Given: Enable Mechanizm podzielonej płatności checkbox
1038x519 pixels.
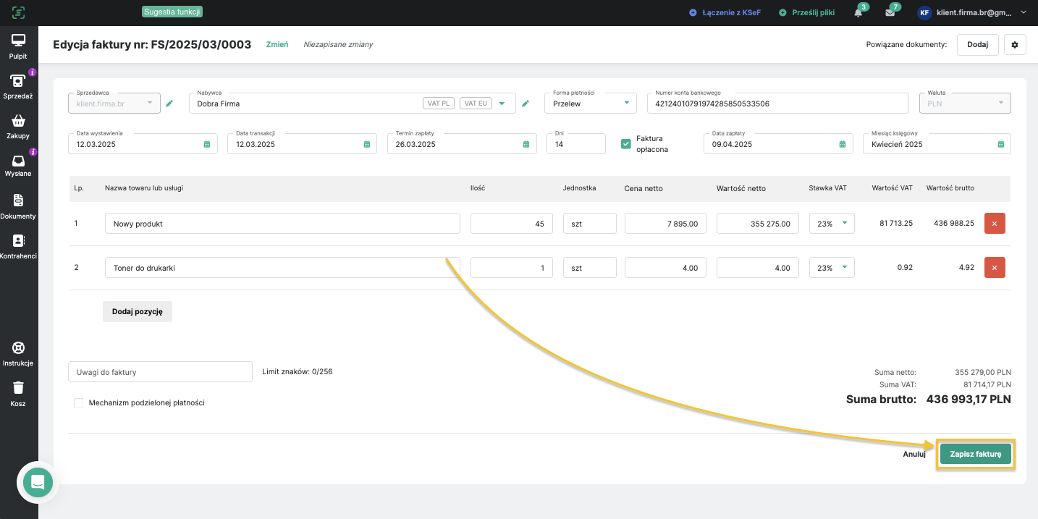Looking at the screenshot, I should pyautogui.click(x=78, y=402).
